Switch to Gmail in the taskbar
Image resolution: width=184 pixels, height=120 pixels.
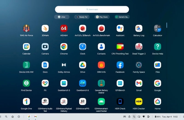coord(35,117)
